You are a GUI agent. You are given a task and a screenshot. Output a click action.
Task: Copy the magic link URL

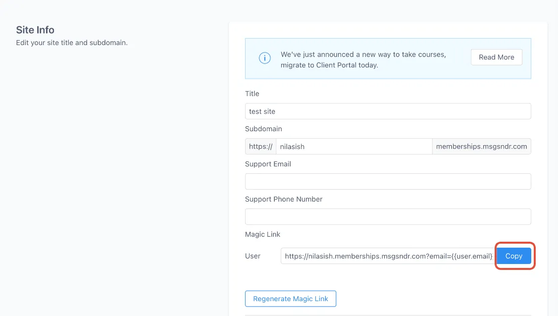[514, 256]
